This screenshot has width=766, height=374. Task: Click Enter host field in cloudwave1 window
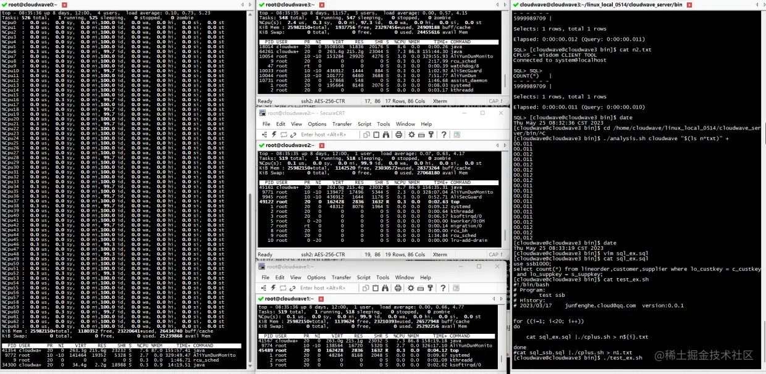(x=328, y=288)
